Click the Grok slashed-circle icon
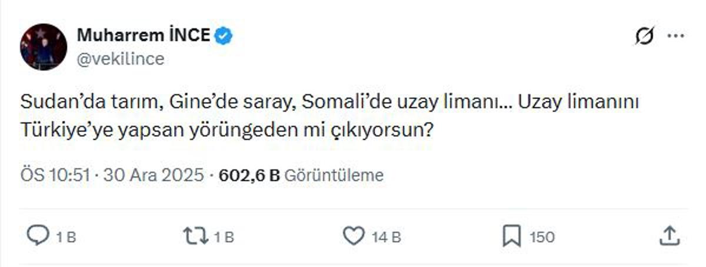This screenshot has width=706, height=267. pyautogui.click(x=645, y=37)
